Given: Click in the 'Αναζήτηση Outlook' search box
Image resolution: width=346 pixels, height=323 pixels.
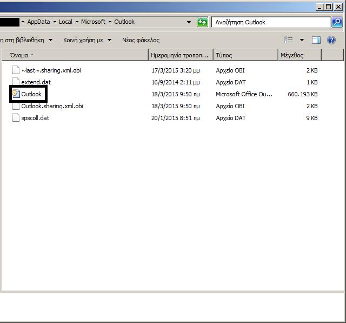Looking at the screenshot, I should [271, 22].
